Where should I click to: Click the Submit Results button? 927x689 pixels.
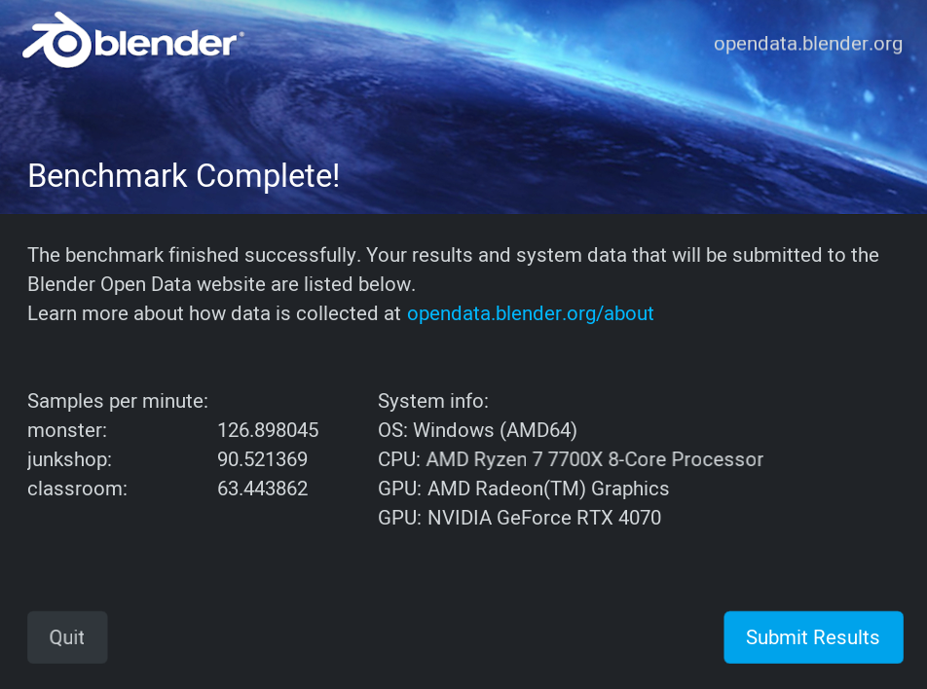pyautogui.click(x=813, y=637)
